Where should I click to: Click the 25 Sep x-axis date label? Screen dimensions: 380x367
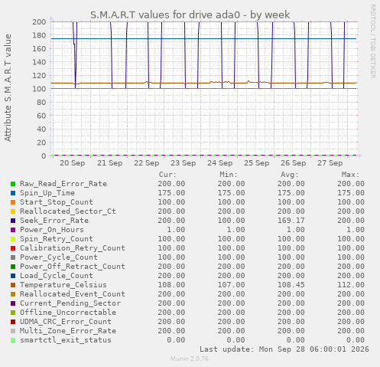pyautogui.click(x=257, y=163)
